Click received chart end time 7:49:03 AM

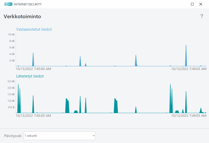tap(189, 69)
